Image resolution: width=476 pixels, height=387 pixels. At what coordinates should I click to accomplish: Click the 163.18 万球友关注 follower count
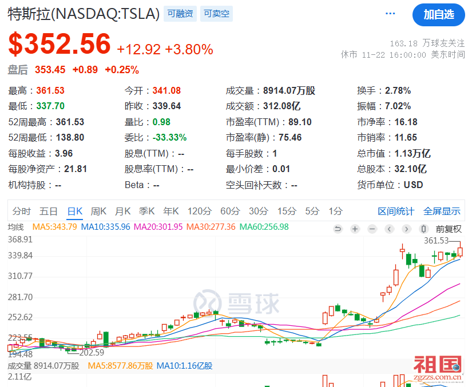click(x=427, y=43)
